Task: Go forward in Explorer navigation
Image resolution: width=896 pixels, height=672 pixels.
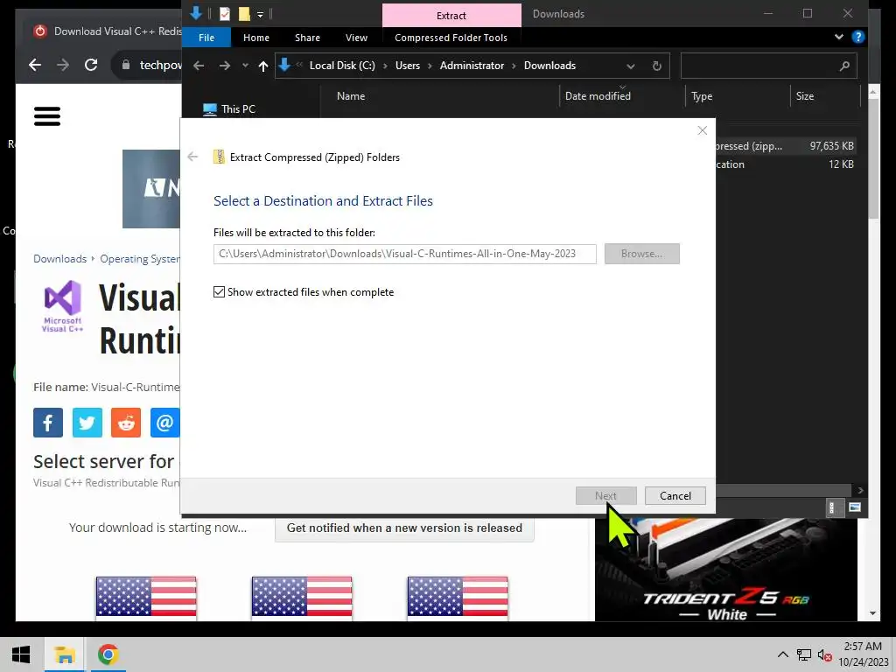Action: pos(225,66)
